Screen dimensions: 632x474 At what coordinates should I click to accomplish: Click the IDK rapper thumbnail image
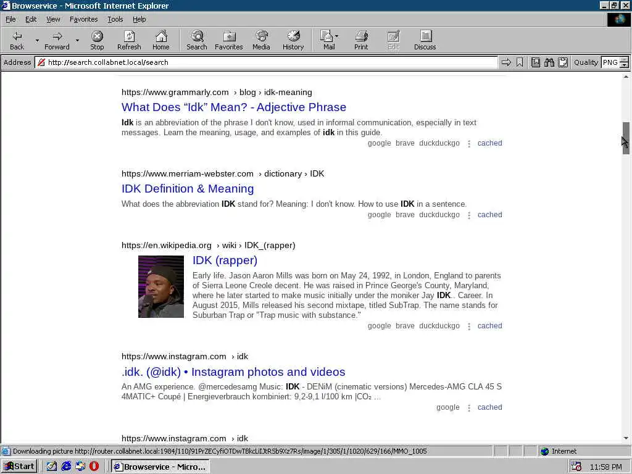(x=161, y=286)
